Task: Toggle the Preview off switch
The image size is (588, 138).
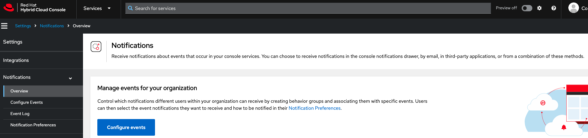Action: (527, 8)
